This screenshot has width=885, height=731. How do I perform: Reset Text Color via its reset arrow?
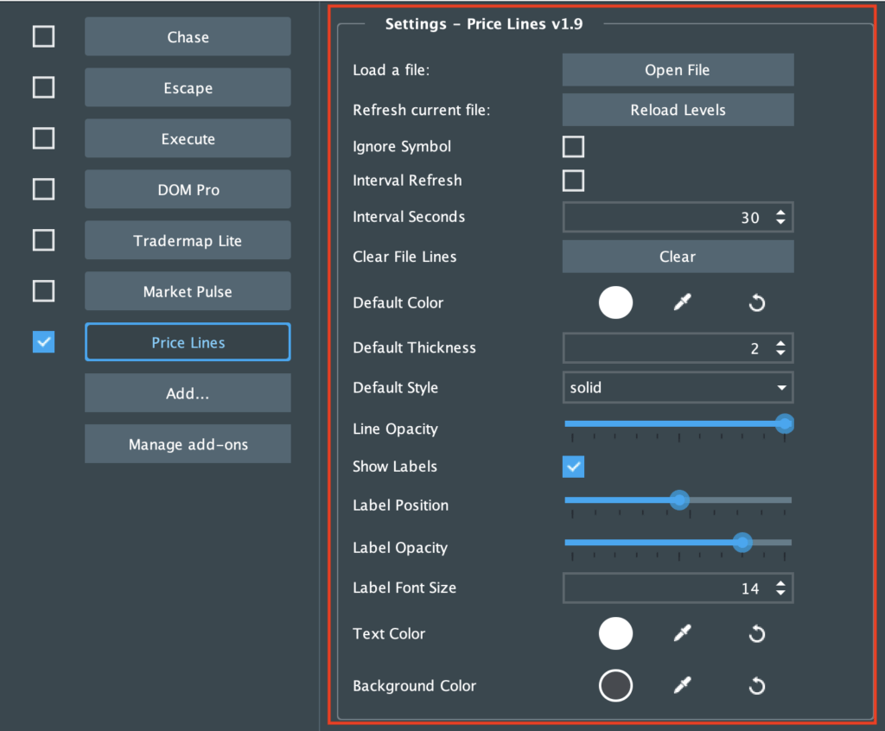click(x=756, y=633)
